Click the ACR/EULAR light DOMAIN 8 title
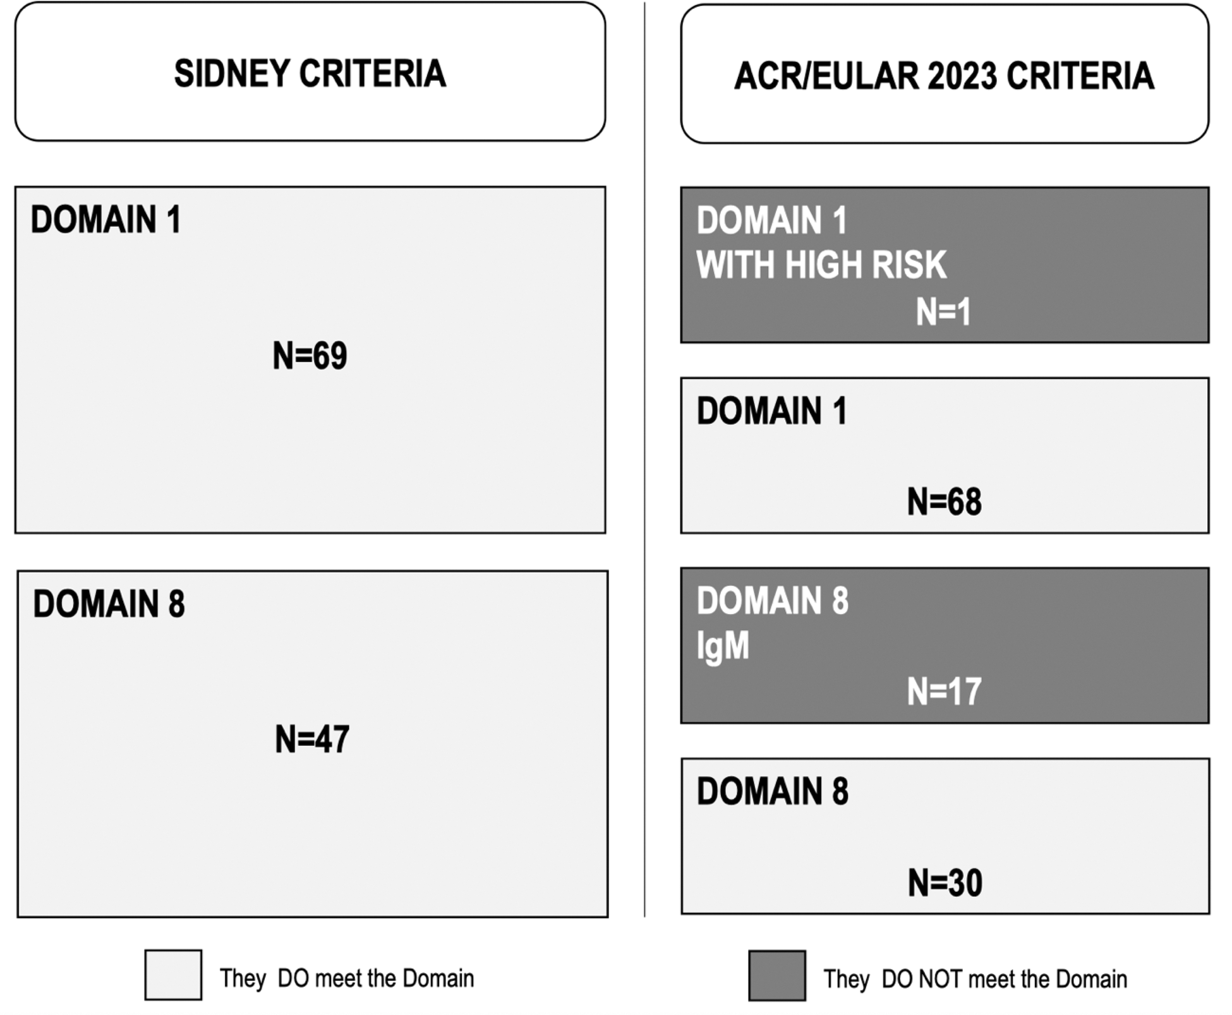The height and width of the screenshot is (1015, 1232). pos(772,791)
